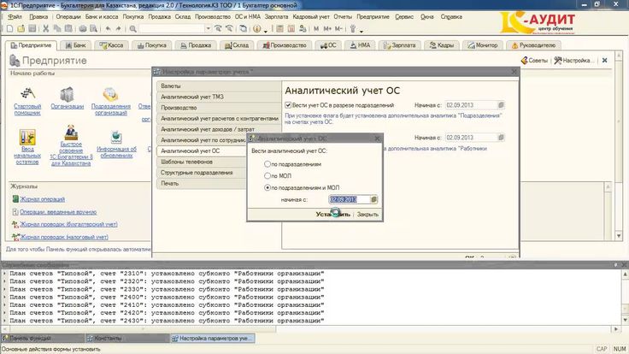Click the date field начиная с in dialog
The width and height of the screenshot is (629, 354).
click(349, 199)
